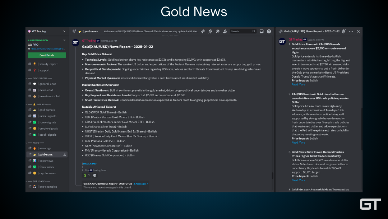Read More for XAU/USD outlook article
The width and height of the screenshot is (388, 219).
pos(298,143)
